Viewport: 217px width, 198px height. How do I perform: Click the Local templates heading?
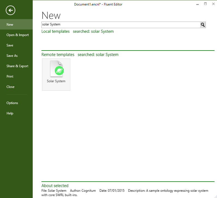(56, 31)
